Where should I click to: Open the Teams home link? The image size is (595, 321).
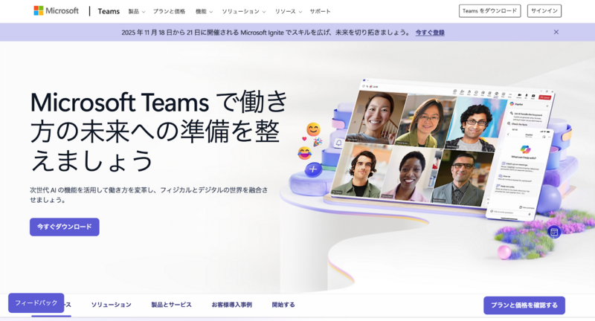109,11
